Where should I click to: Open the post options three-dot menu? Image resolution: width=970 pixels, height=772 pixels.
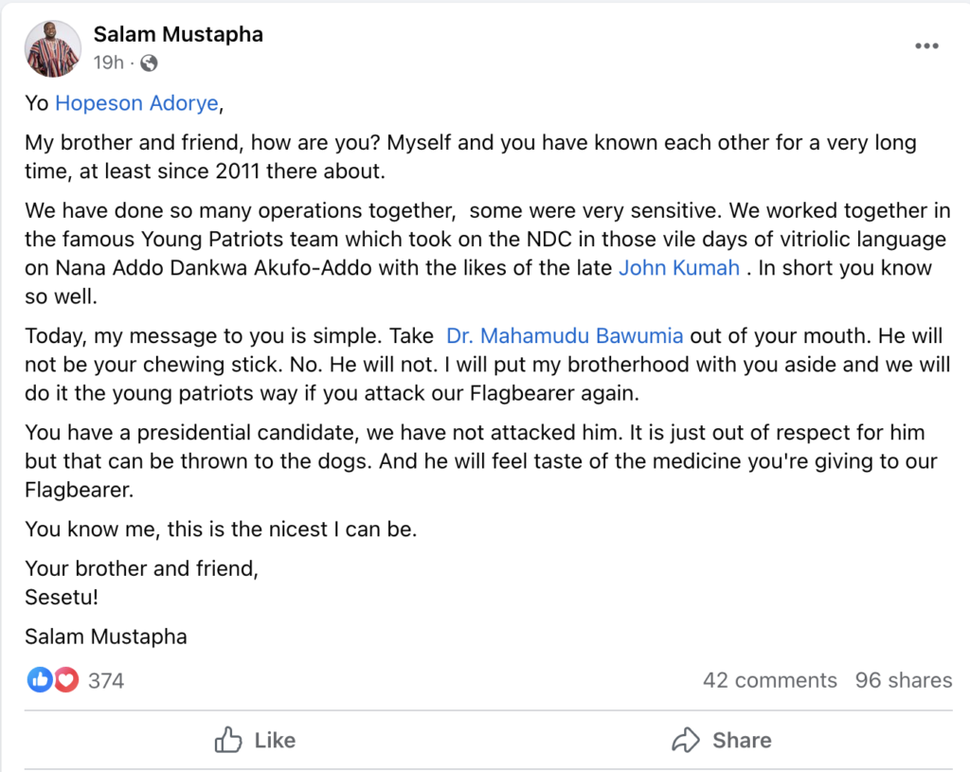pos(926,47)
